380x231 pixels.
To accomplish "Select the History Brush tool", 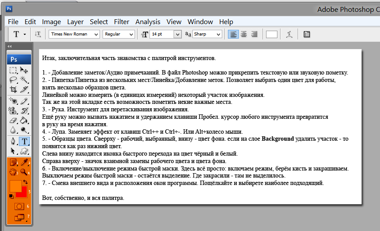I will tap(24, 110).
